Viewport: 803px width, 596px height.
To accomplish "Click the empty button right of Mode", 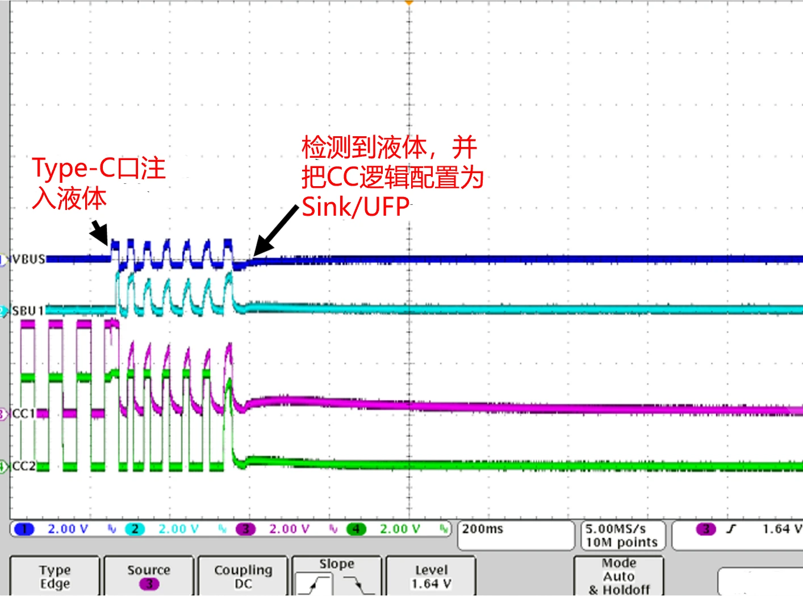I will [760, 581].
